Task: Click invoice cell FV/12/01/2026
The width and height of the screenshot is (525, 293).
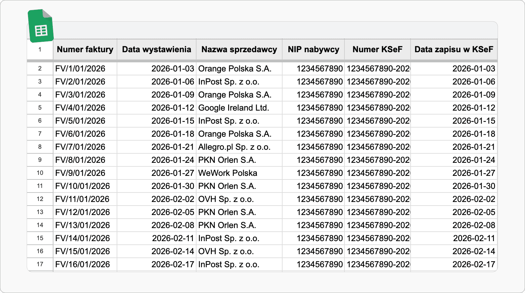Action: (85, 212)
